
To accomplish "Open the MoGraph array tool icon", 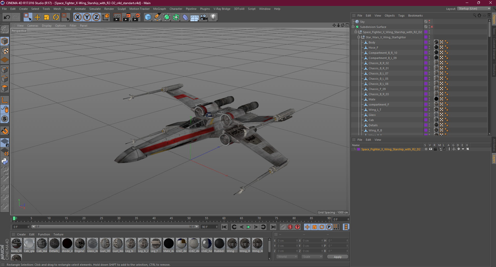I will click(176, 17).
